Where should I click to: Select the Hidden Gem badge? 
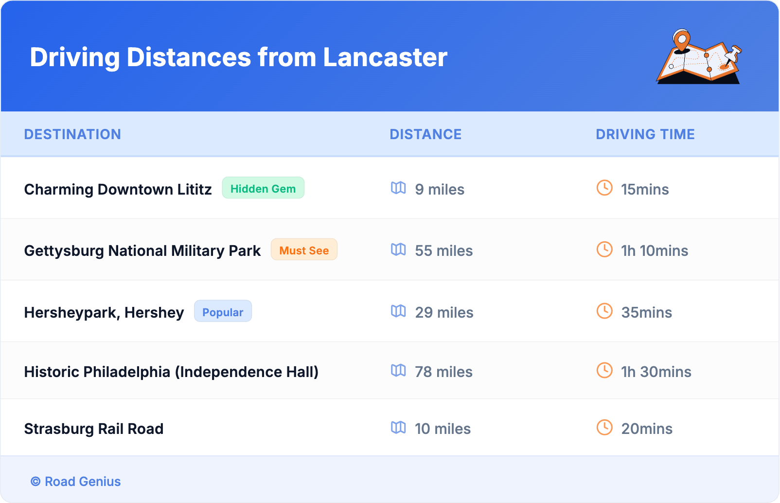(263, 188)
